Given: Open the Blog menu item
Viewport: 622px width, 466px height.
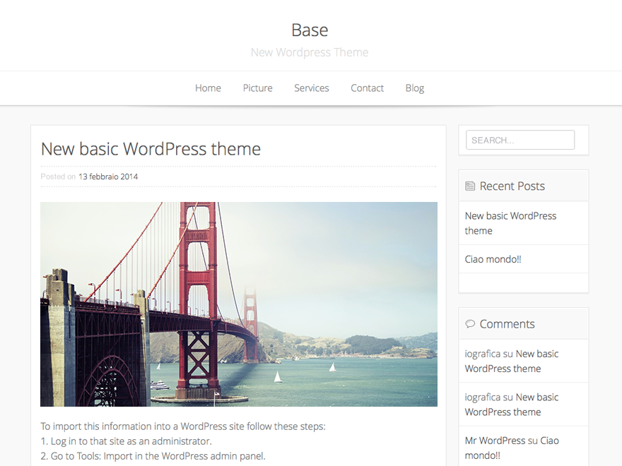Looking at the screenshot, I should 414,88.
